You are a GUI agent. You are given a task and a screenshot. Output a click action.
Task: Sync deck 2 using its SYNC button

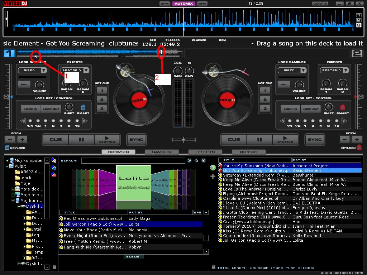[x=315, y=140]
